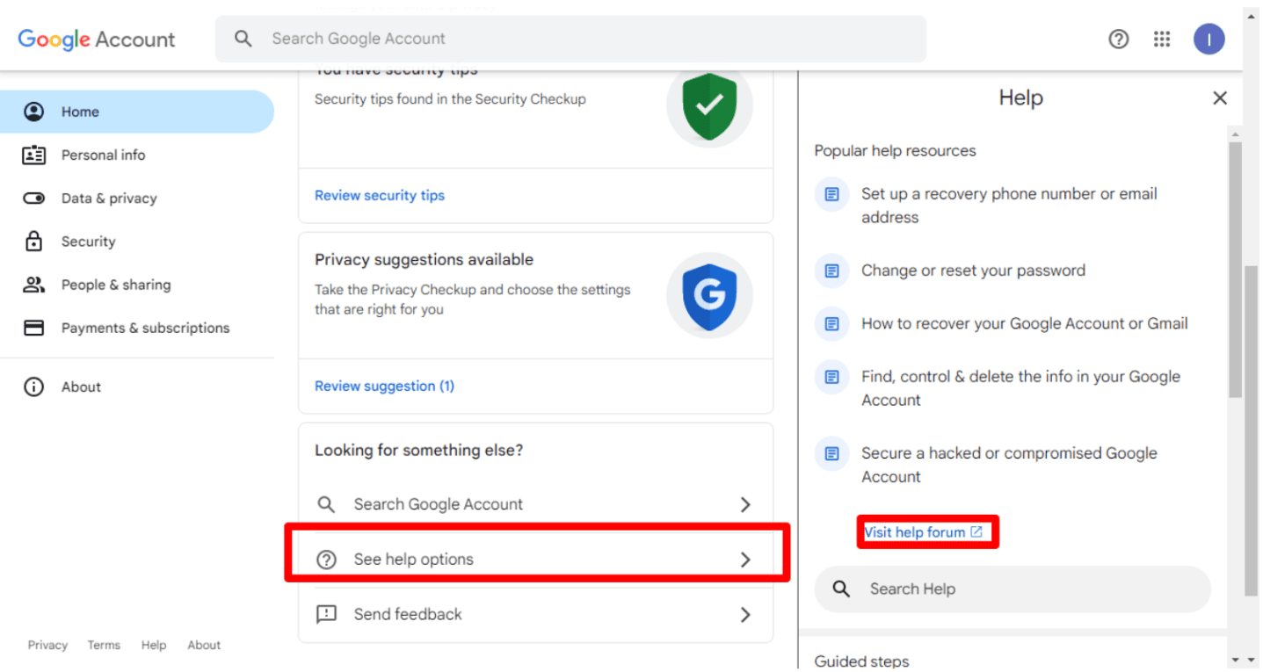
Task: Open the Terms footer link
Action: pyautogui.click(x=104, y=646)
